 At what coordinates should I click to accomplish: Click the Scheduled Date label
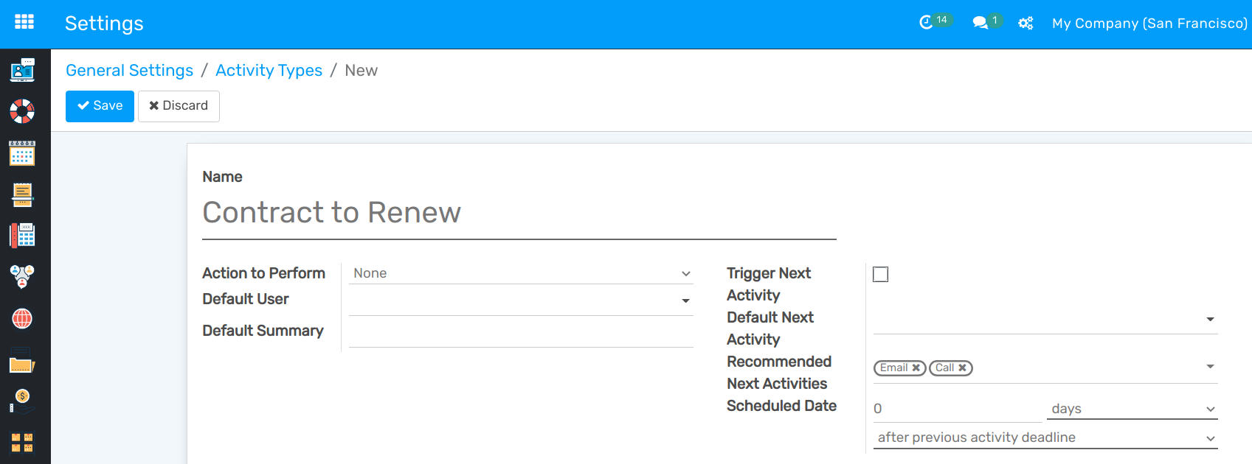(781, 406)
